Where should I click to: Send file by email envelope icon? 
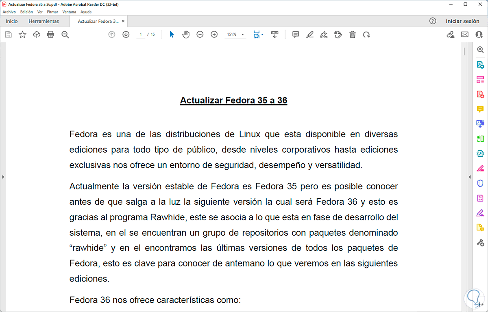pyautogui.click(x=464, y=35)
